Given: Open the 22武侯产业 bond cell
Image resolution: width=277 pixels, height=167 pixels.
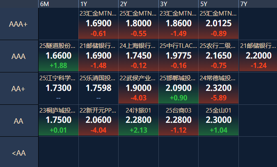Looking at the screenshot, I should coord(138,88).
